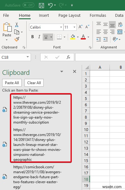Open the Copy dropdown arrow

22,32
